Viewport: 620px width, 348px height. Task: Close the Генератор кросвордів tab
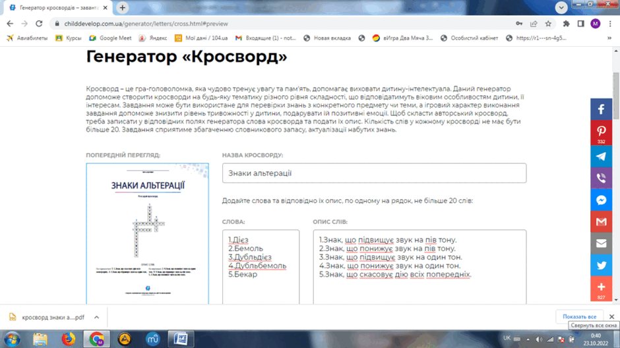pyautogui.click(x=105, y=7)
